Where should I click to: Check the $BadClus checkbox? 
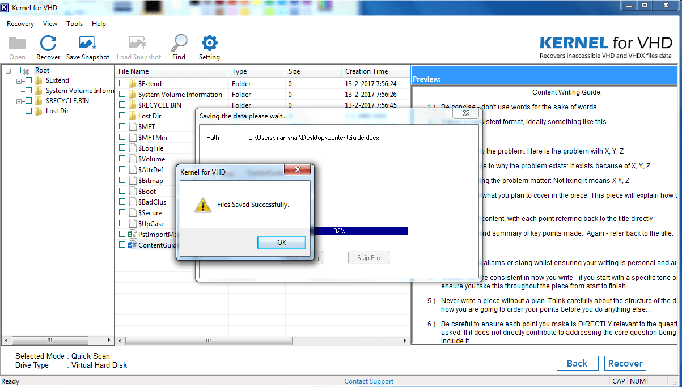(x=122, y=202)
